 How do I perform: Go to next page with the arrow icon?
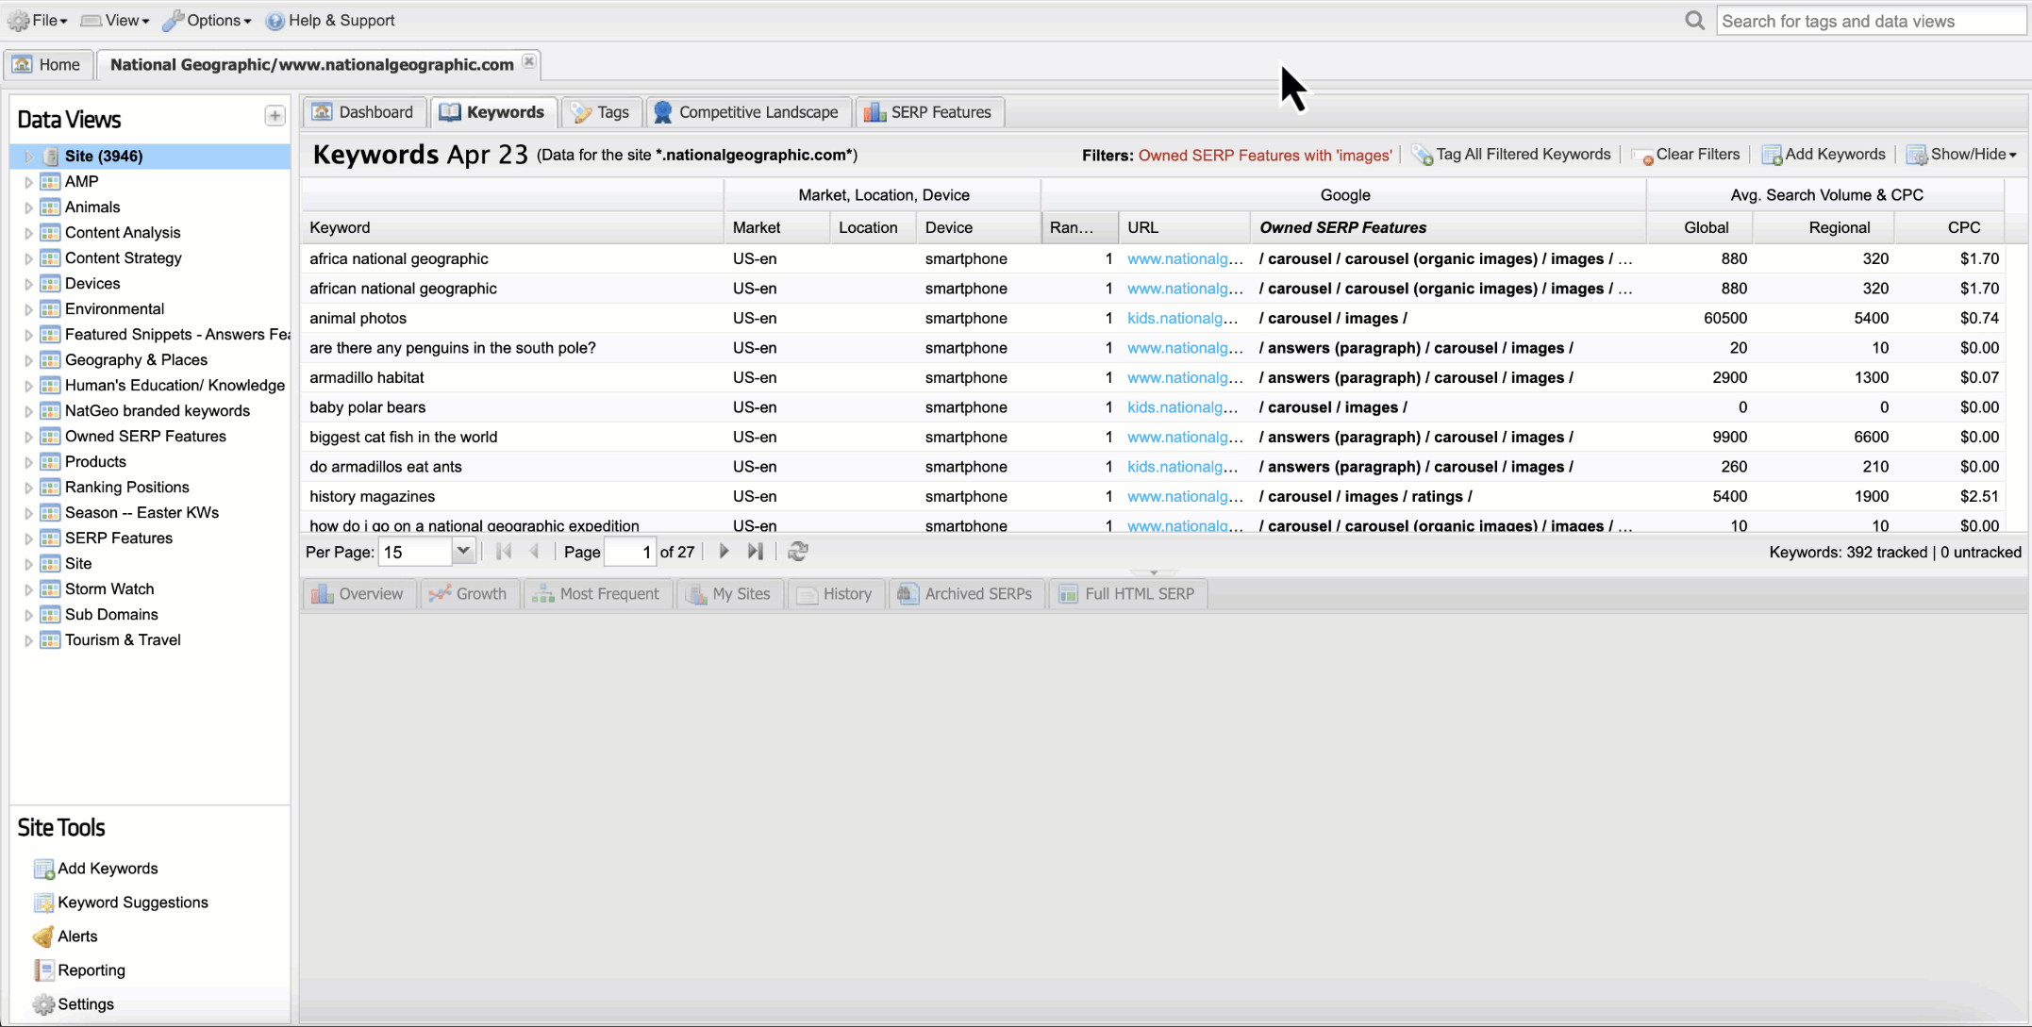[x=723, y=551]
